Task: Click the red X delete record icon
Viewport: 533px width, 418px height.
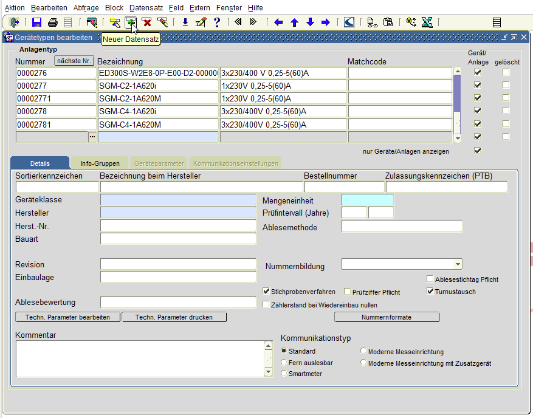Action: click(x=146, y=22)
